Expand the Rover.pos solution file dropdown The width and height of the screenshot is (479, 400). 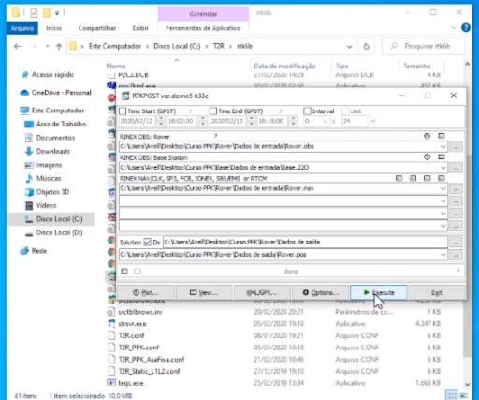443,255
